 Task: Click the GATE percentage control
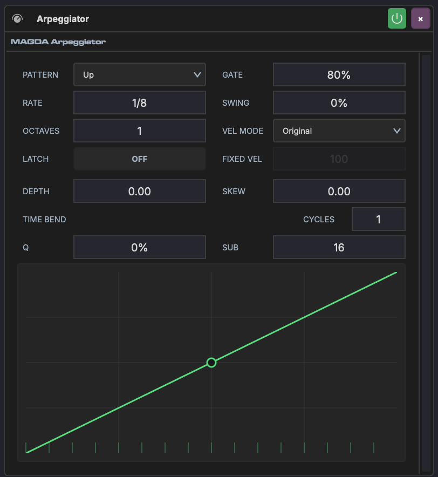(x=339, y=74)
